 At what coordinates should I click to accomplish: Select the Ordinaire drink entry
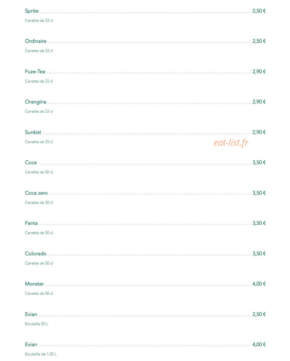tap(35, 41)
